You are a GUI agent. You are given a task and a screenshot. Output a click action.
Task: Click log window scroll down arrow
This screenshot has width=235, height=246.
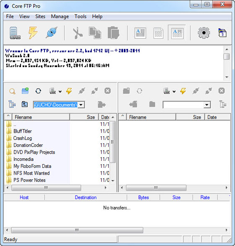227,77
